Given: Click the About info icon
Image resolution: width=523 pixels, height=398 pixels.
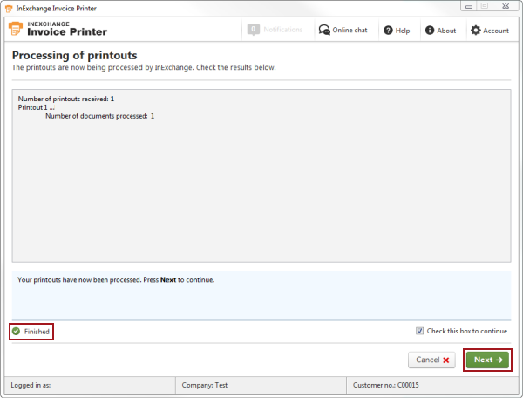Looking at the screenshot, I should click(x=430, y=31).
